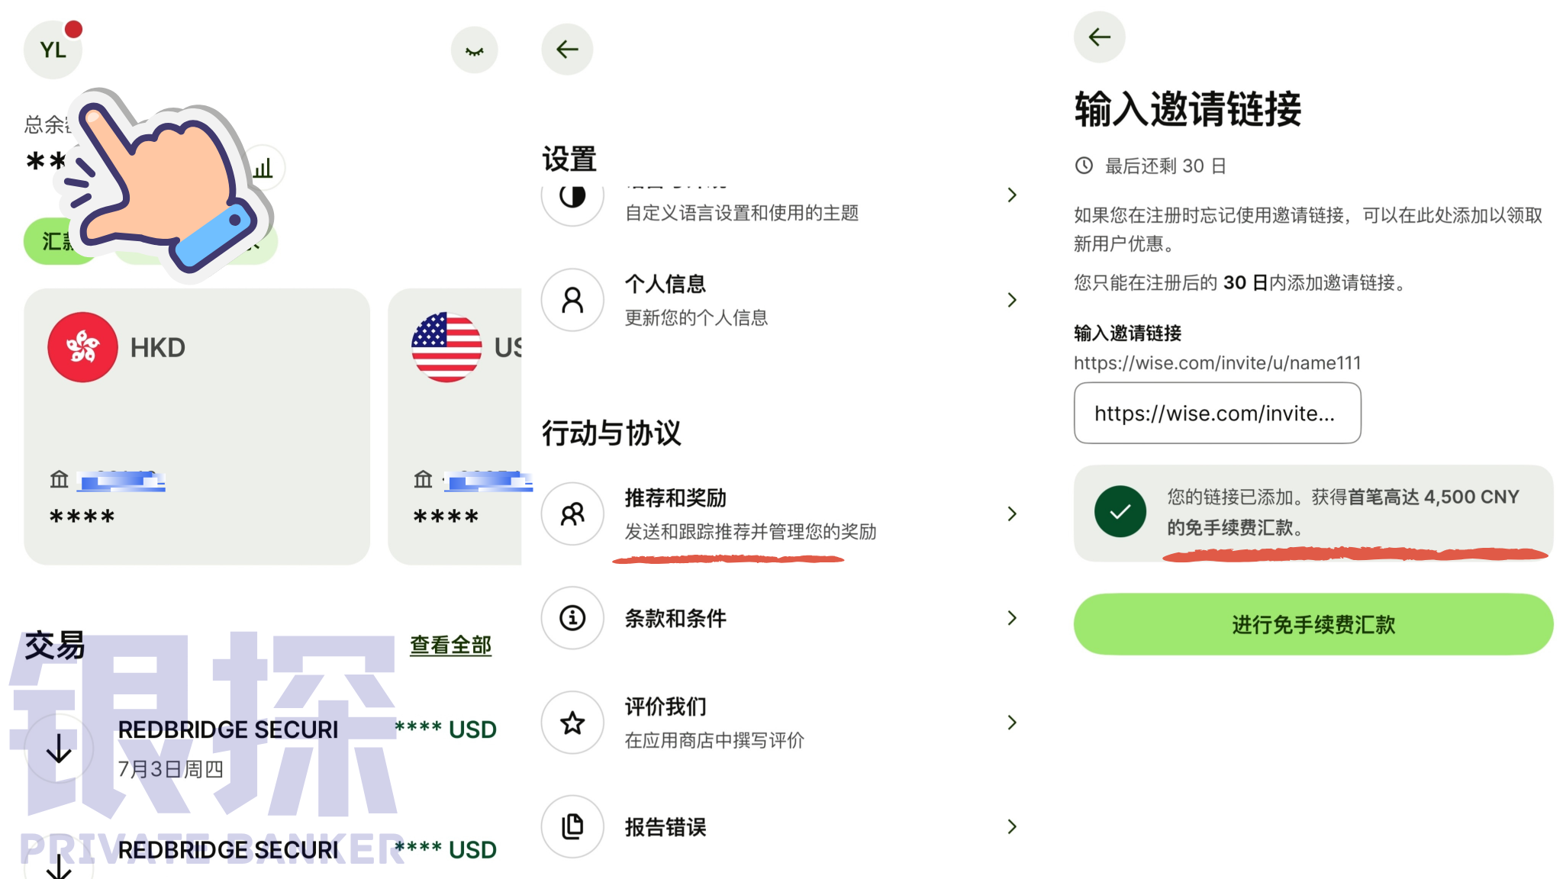The image size is (1563, 879).
Task: Expand the 个人信息 row chevron
Action: pos(1012,300)
